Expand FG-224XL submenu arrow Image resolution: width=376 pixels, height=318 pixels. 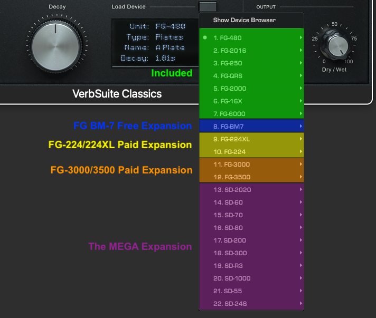(300, 139)
